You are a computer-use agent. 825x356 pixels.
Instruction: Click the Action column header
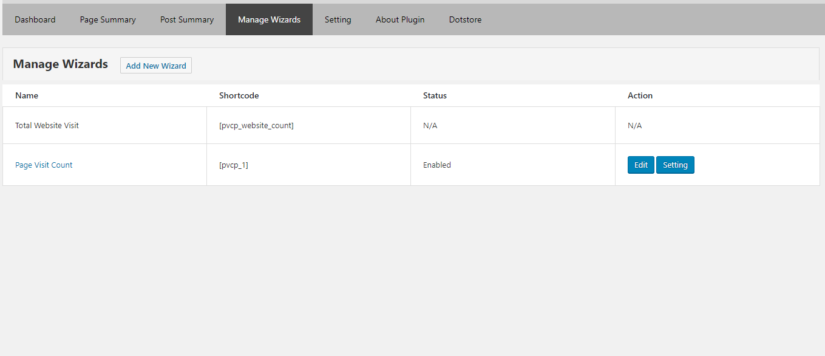pyautogui.click(x=640, y=95)
